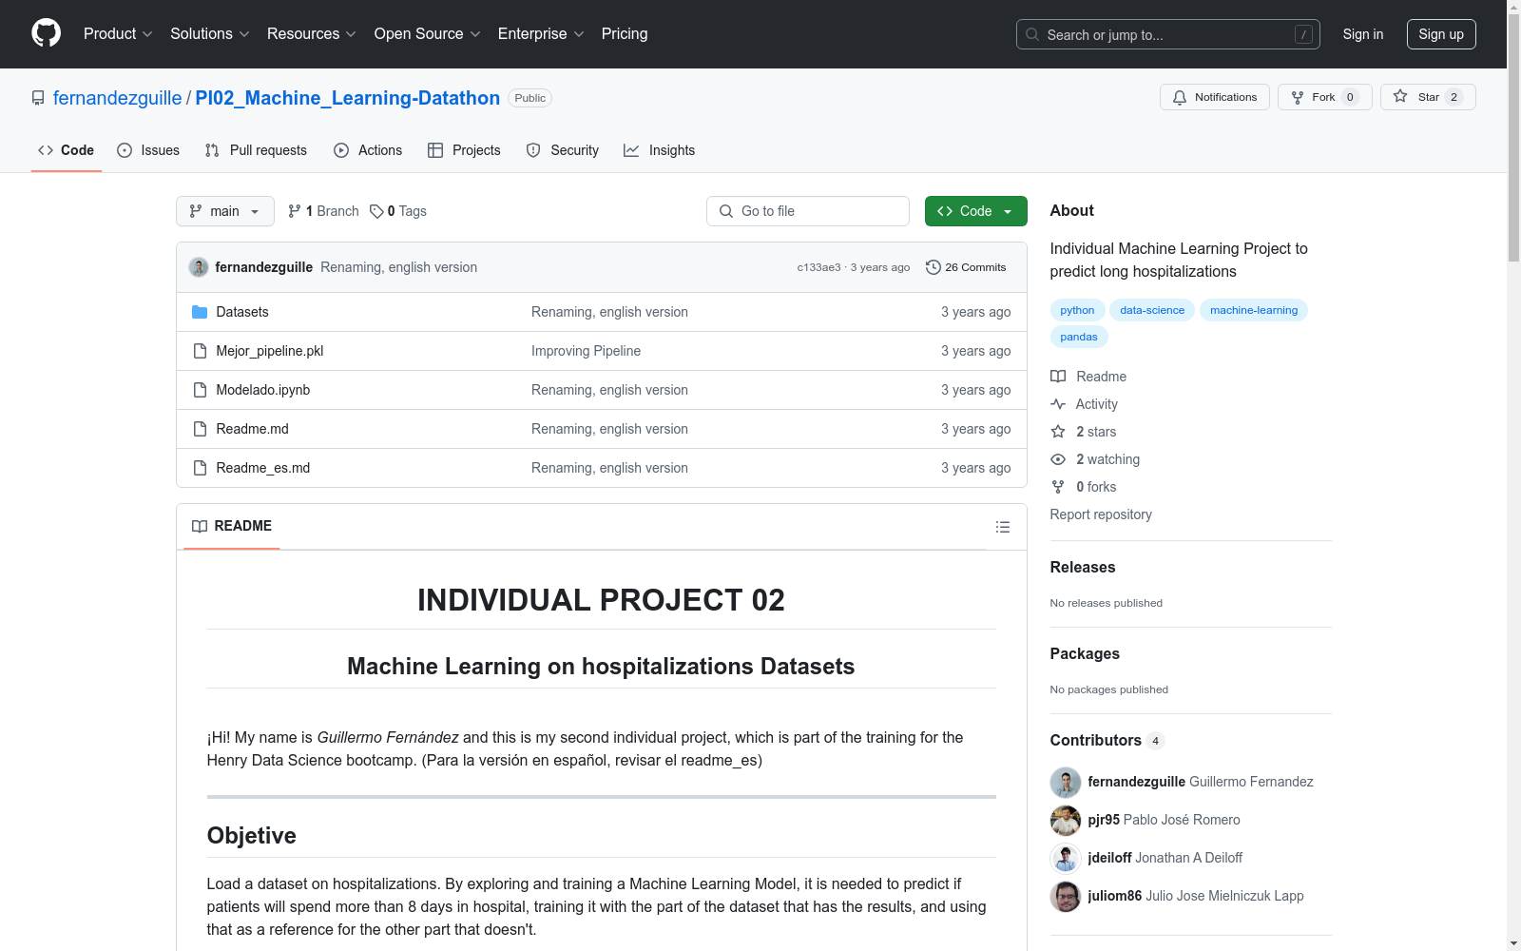Select the Code repository tab
Image resolution: width=1521 pixels, height=951 pixels.
67,150
